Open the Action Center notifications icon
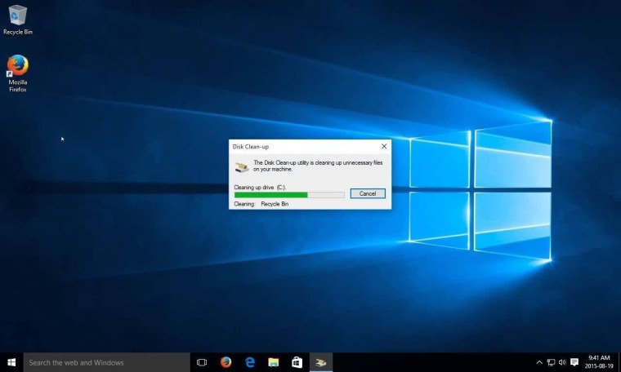The height and width of the screenshot is (372, 621). [574, 362]
